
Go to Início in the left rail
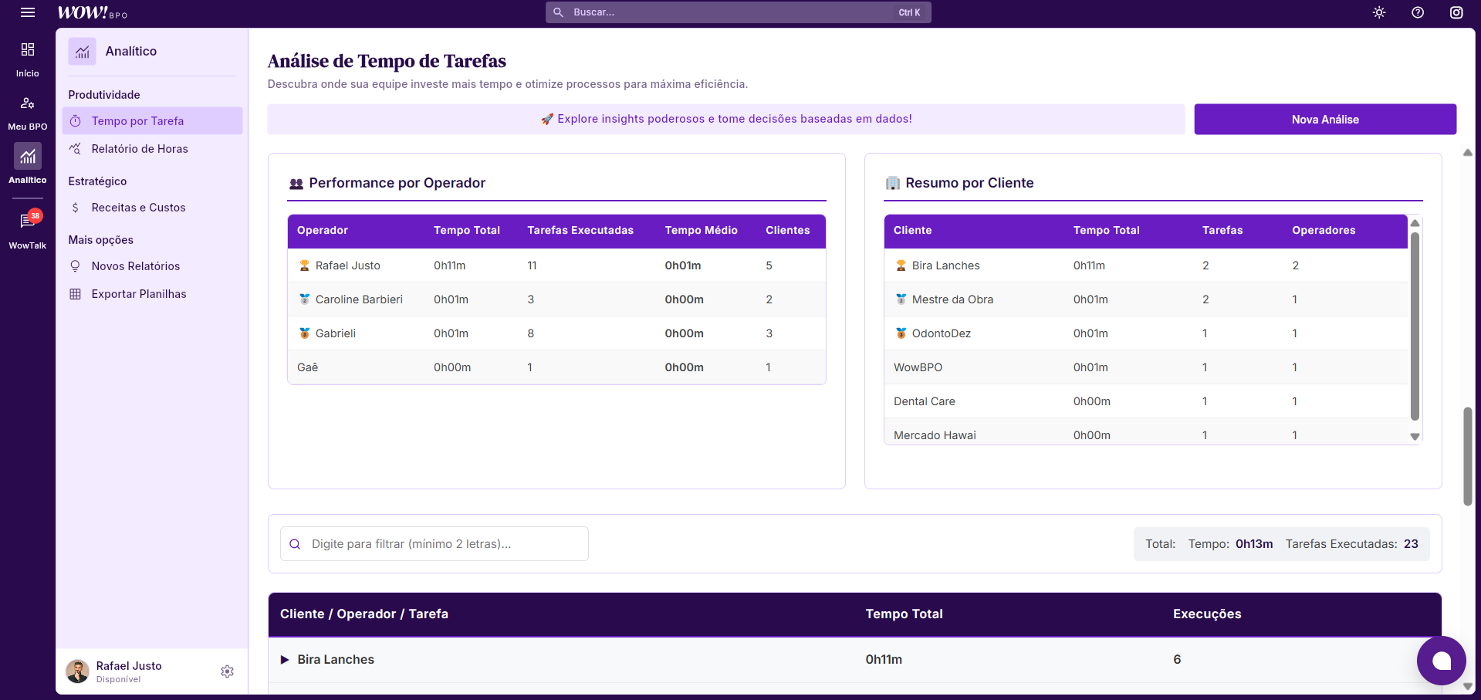(x=28, y=59)
